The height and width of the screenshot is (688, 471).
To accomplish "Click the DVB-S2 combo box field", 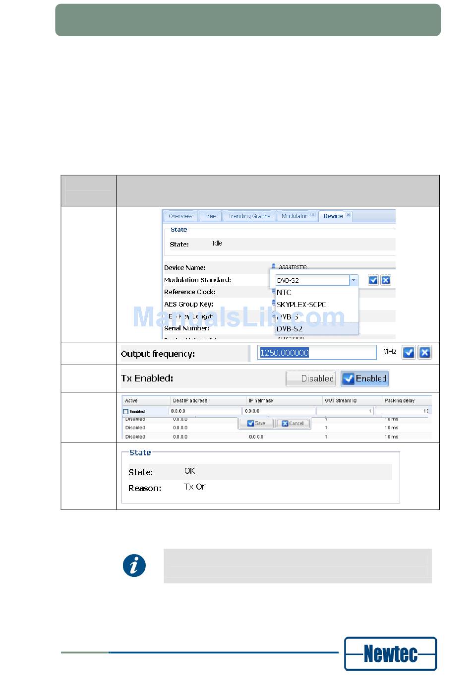I will (313, 280).
